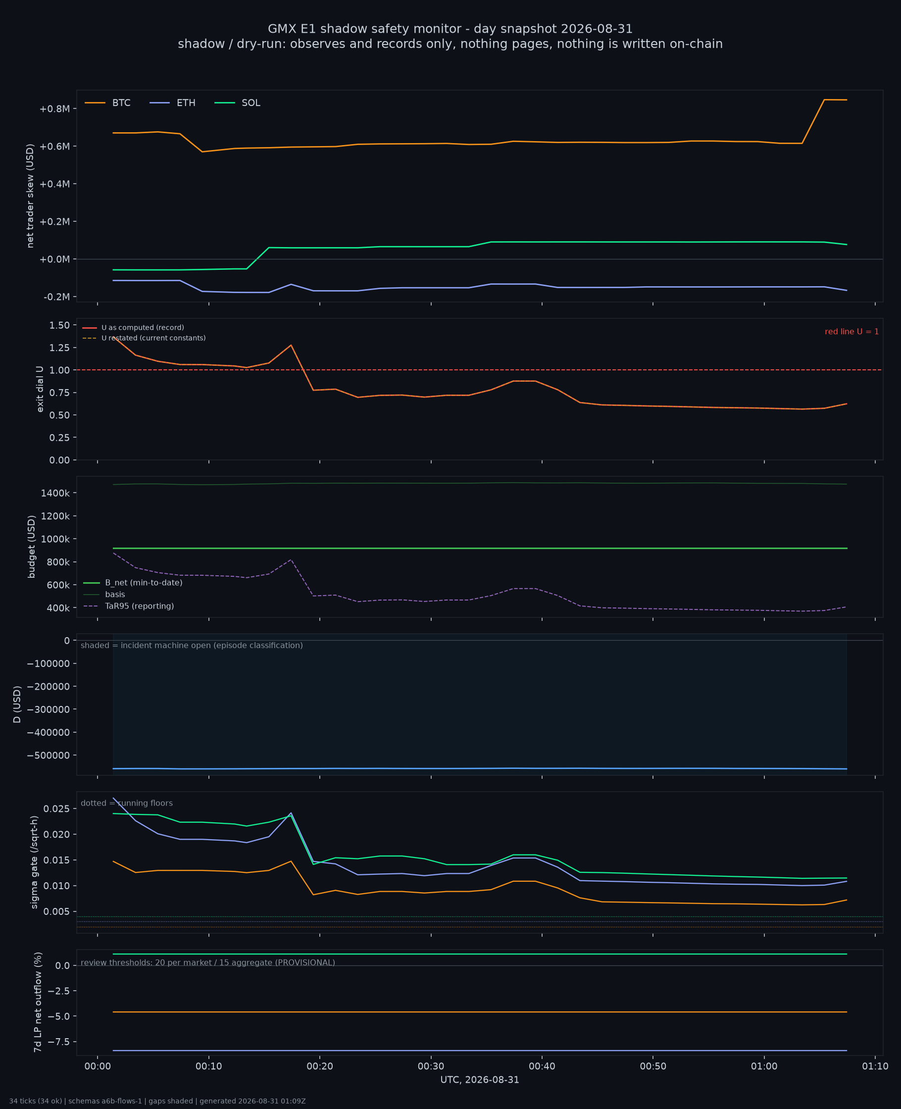Screen dimensions: 901x1109
Task: Select the '600k' budget tick label
Action: [x=58, y=585]
